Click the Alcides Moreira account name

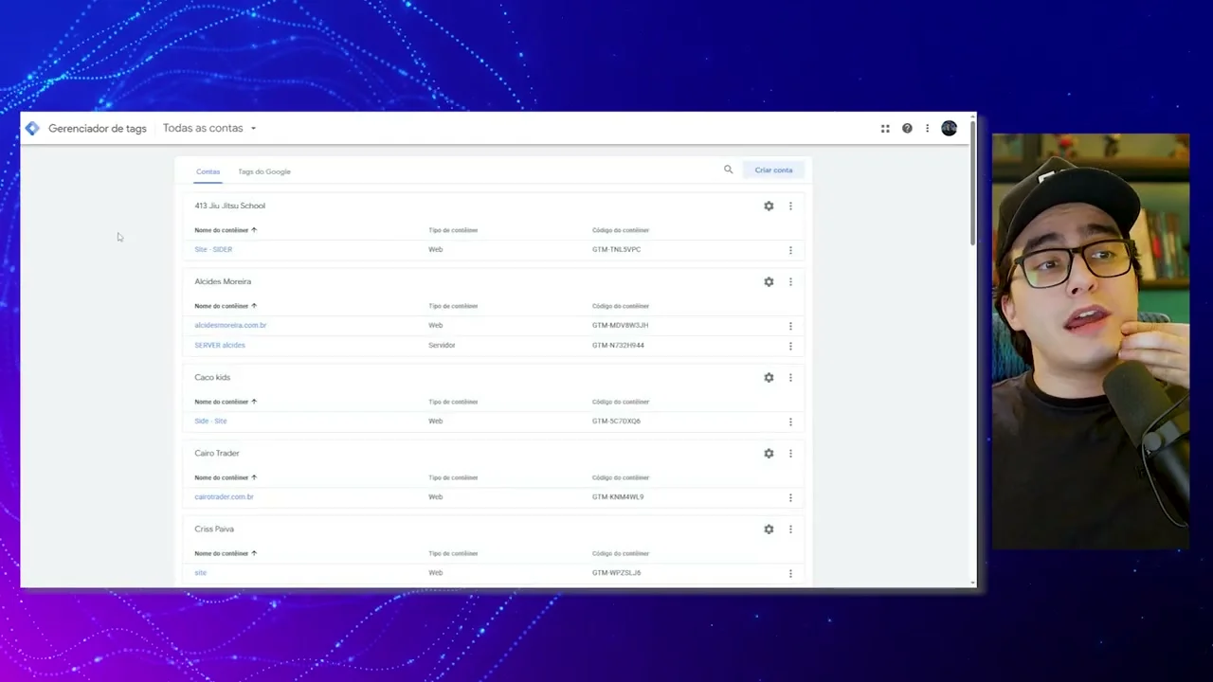click(223, 281)
